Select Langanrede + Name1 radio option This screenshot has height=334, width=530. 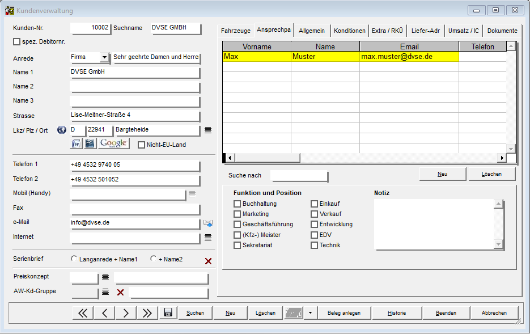point(74,259)
